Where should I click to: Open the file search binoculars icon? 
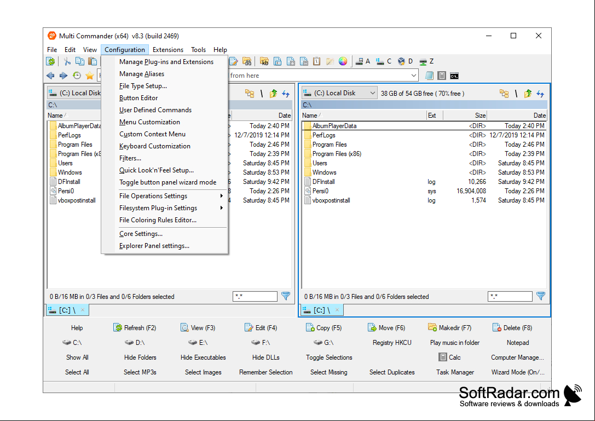point(247,61)
